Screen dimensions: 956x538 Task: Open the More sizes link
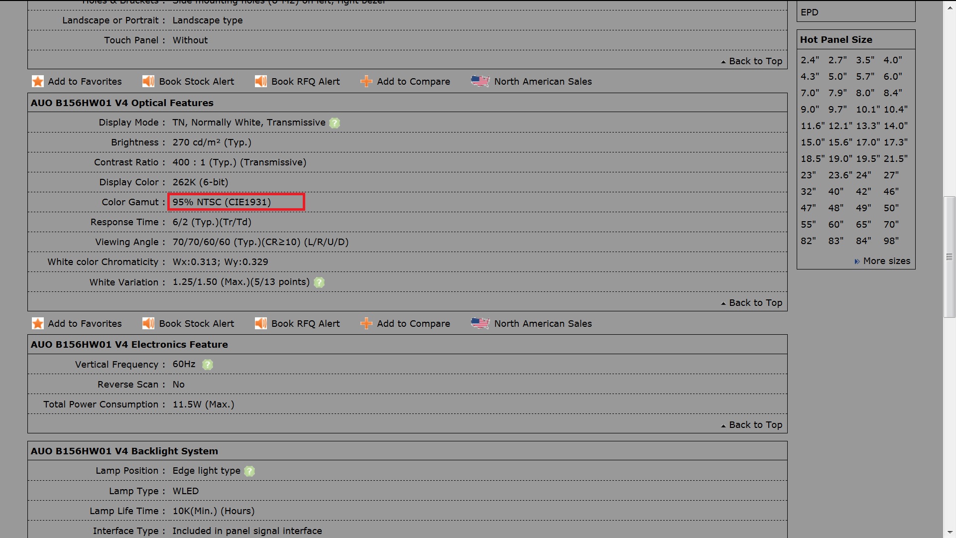886,261
